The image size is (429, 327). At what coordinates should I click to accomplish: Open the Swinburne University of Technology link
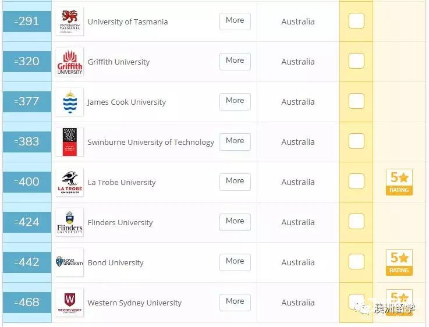pos(151,142)
